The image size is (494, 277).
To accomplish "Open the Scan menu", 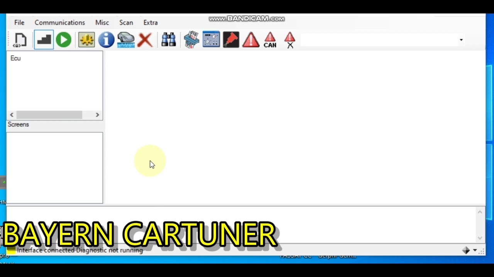I will (126, 23).
